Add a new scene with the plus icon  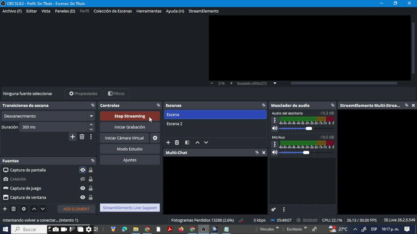[x=168, y=142]
